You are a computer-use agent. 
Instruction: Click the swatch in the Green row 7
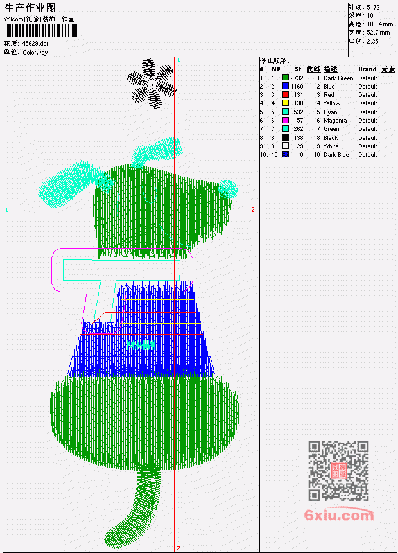click(286, 129)
